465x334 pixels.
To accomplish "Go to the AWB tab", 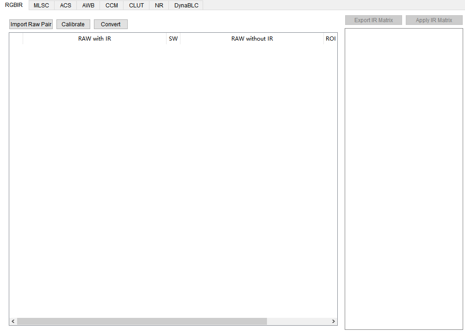I will point(88,6).
